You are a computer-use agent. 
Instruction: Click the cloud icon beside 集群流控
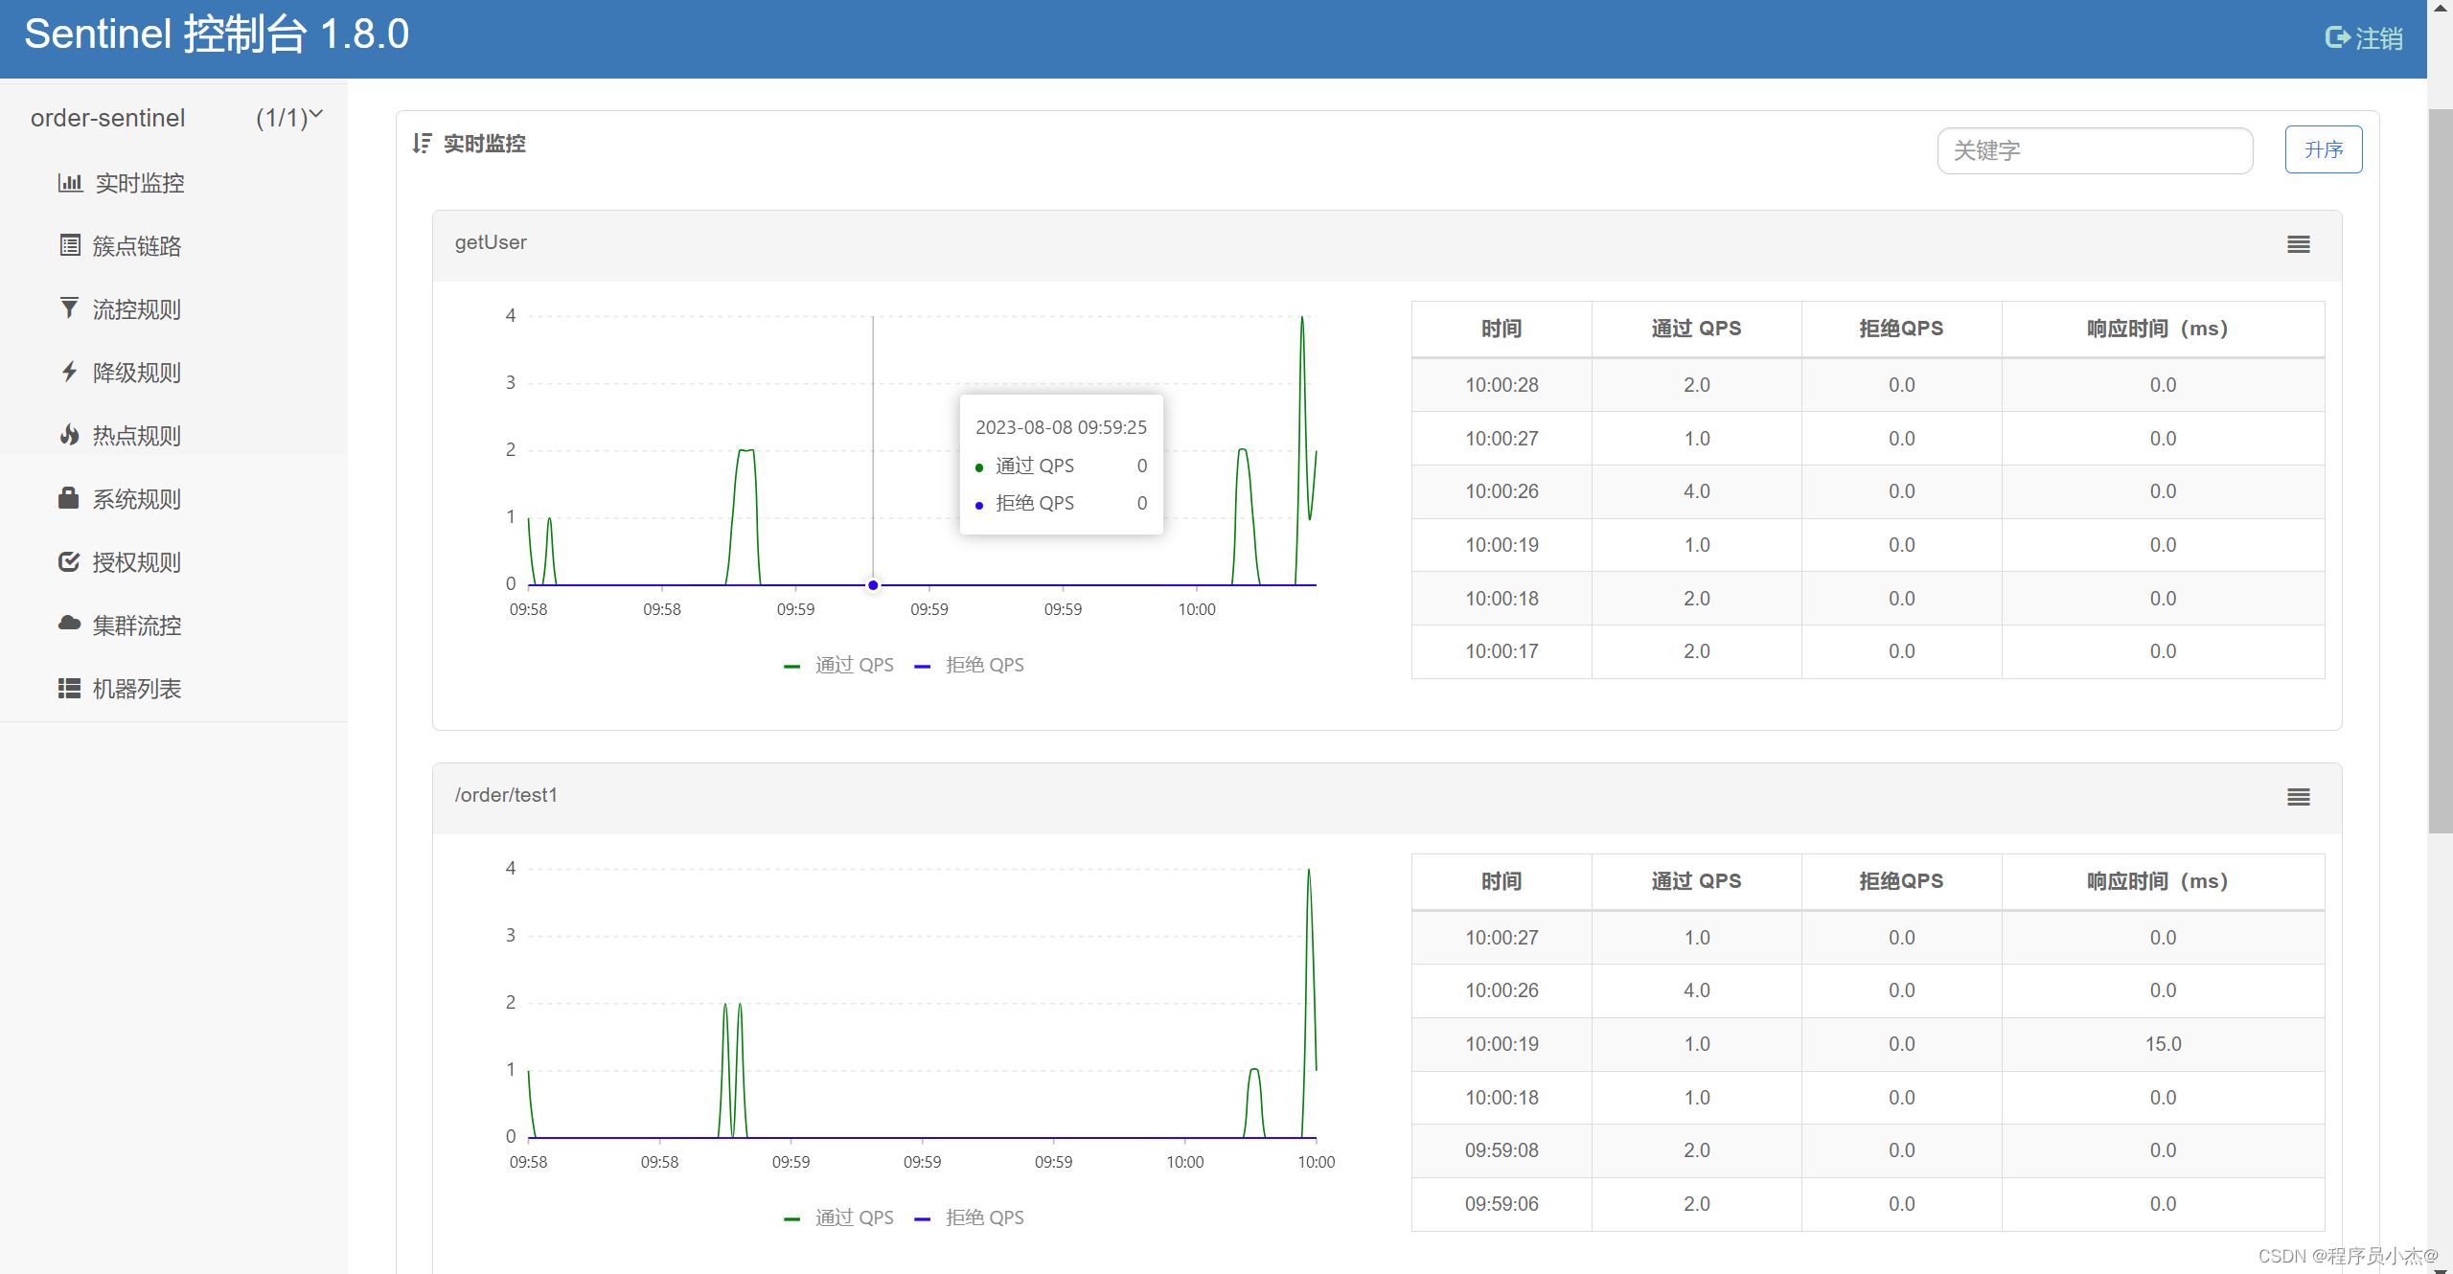coord(69,624)
